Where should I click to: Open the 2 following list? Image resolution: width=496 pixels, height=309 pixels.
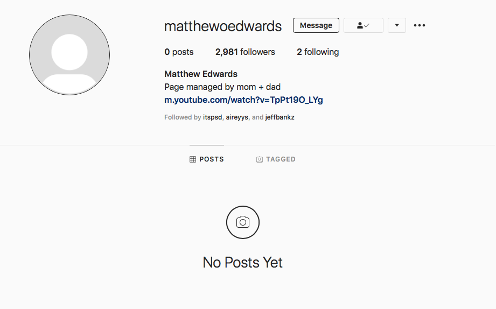point(318,52)
